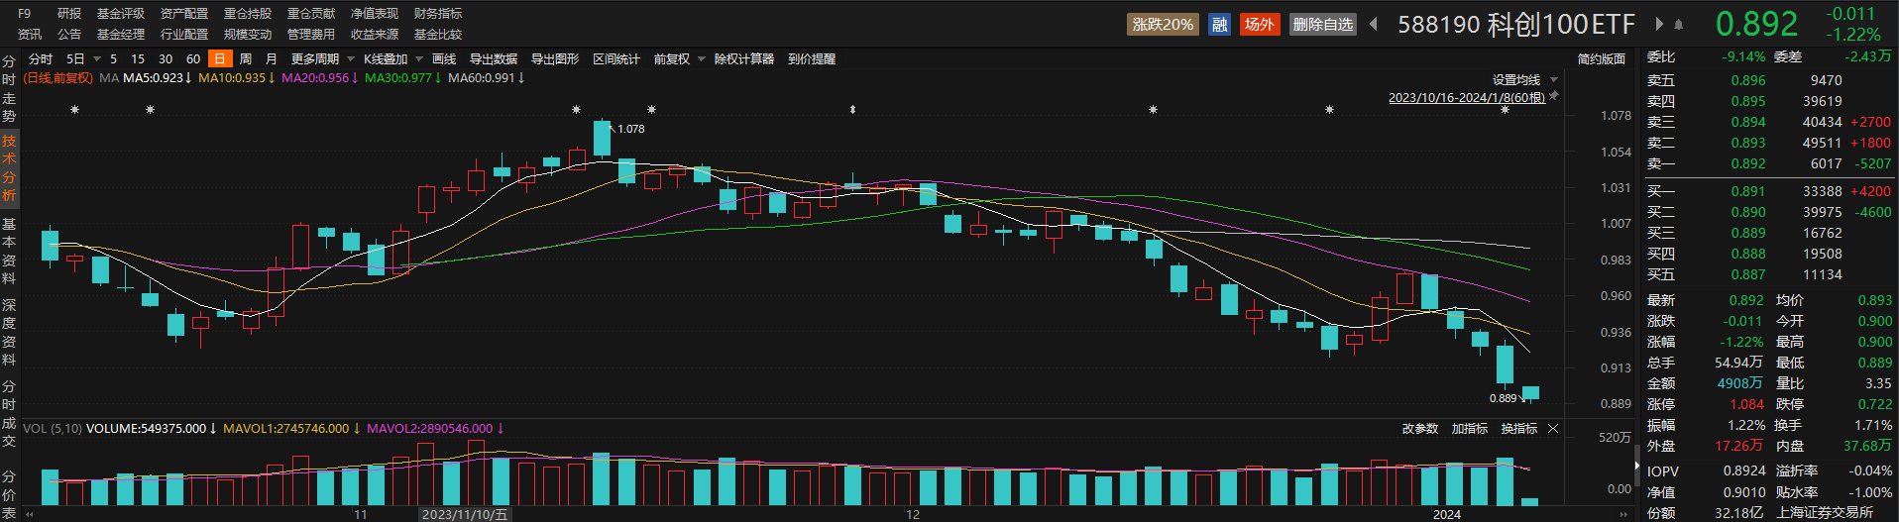
Task: Open the 重仓持股 menu item
Action: click(247, 14)
